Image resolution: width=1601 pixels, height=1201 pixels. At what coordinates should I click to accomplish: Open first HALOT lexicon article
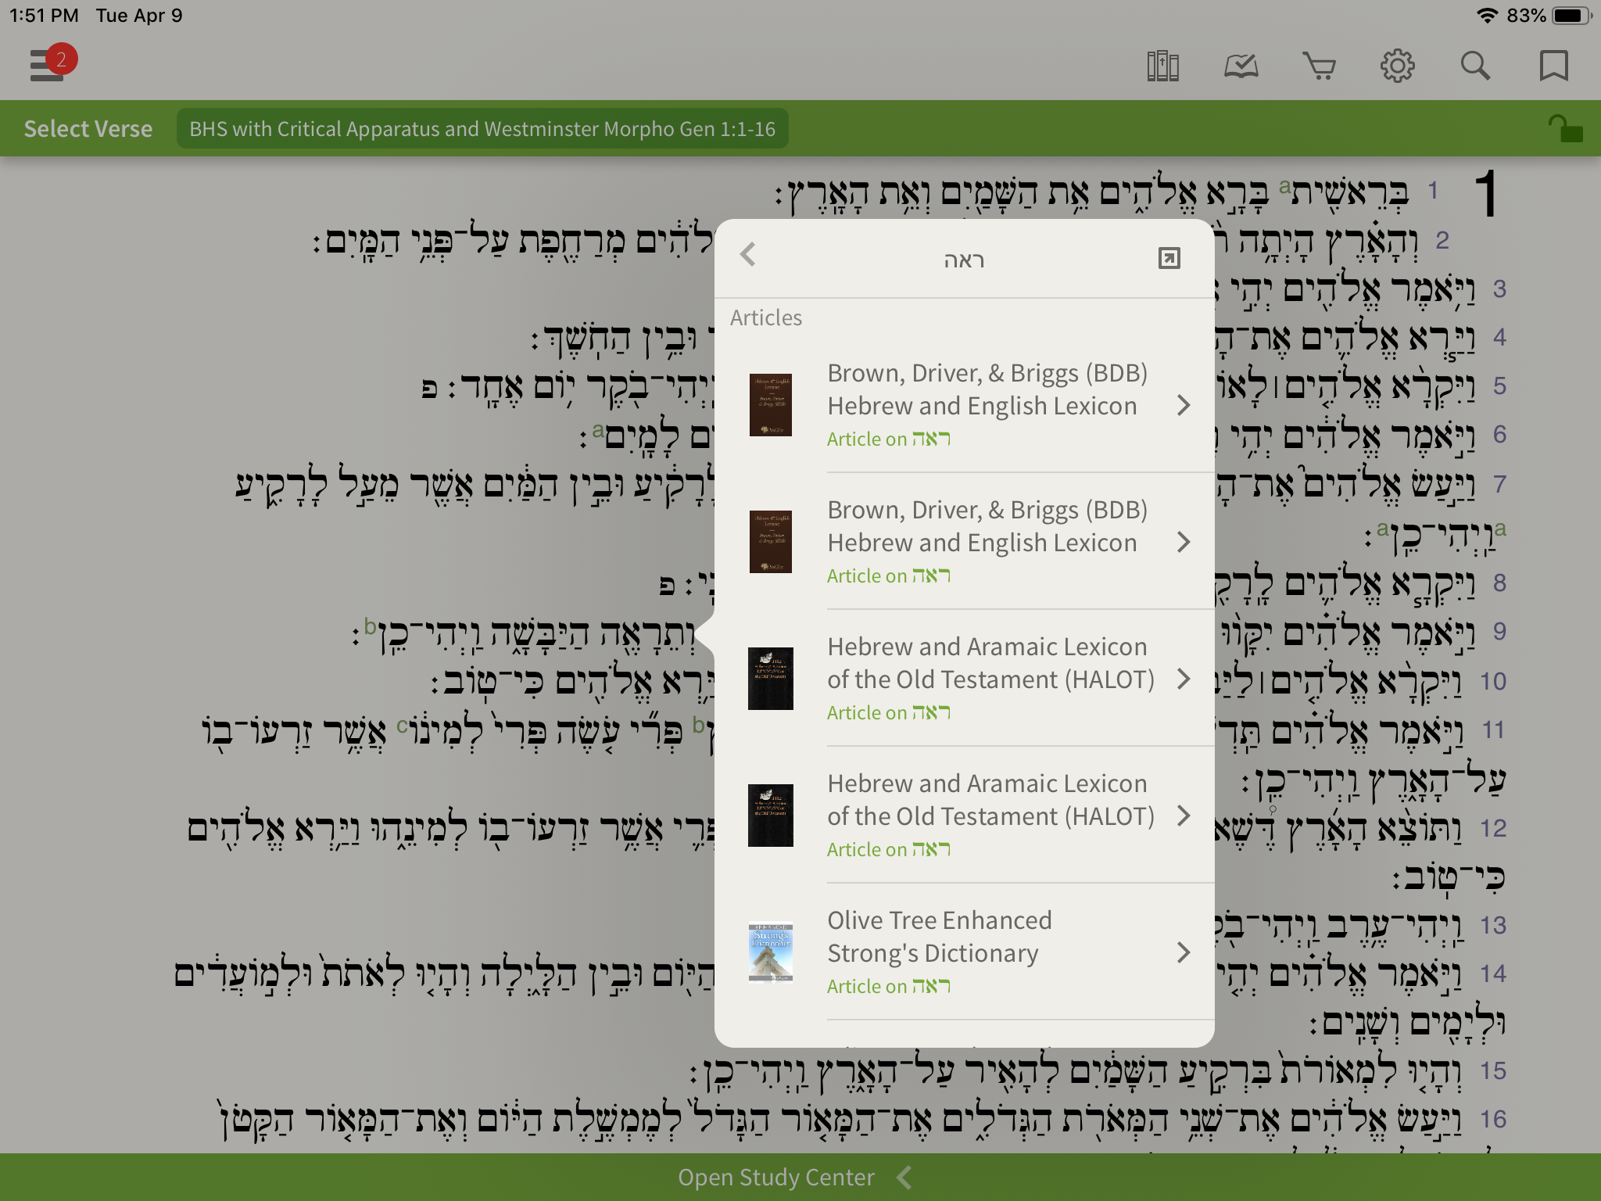[x=965, y=679]
